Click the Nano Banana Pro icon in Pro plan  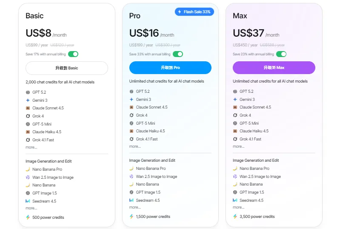click(131, 169)
